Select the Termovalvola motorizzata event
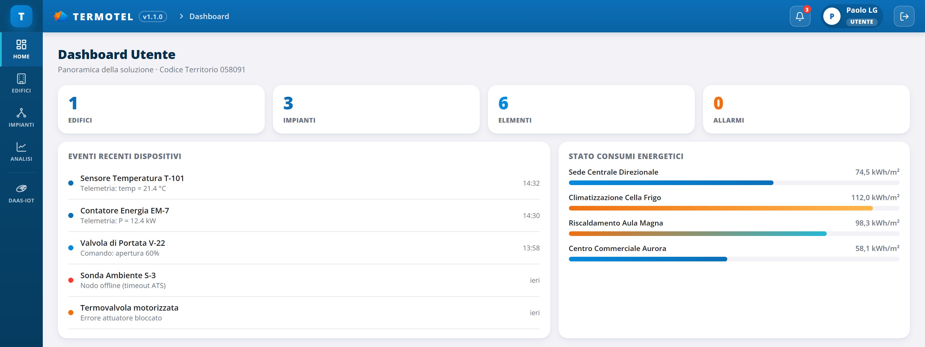Image resolution: width=925 pixels, height=347 pixels. coord(304,313)
